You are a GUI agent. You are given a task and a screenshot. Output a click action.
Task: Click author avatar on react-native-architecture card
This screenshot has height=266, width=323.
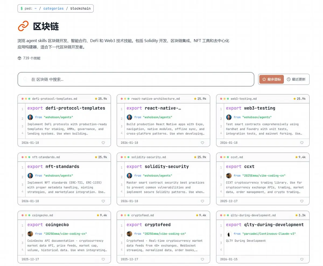[129, 117]
